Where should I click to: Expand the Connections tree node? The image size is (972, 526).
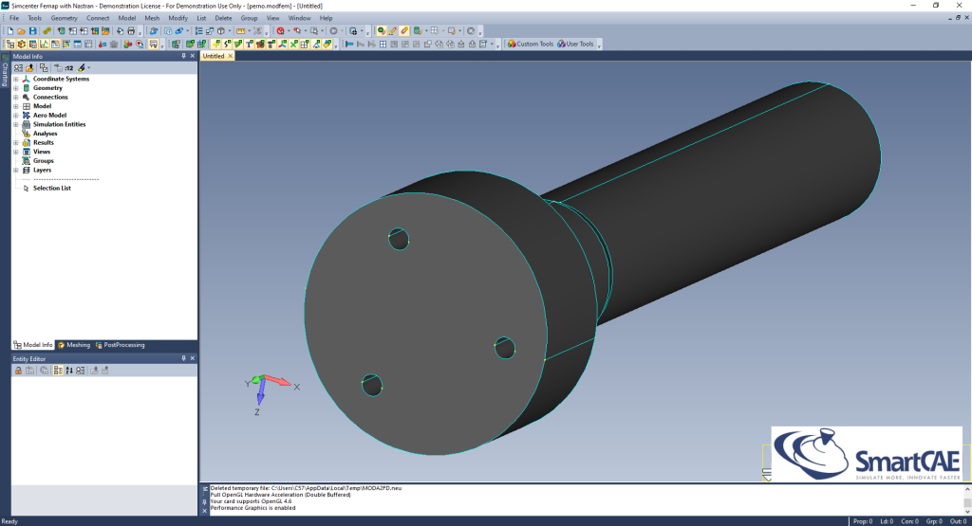pos(16,98)
